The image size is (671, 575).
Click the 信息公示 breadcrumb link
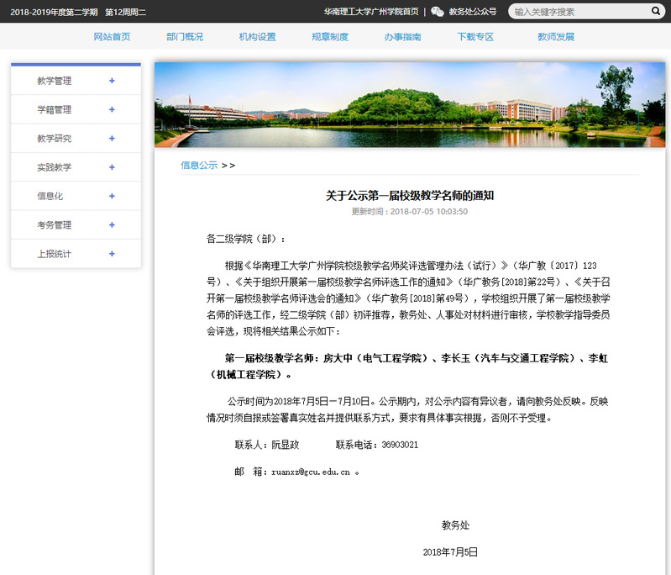(x=199, y=165)
